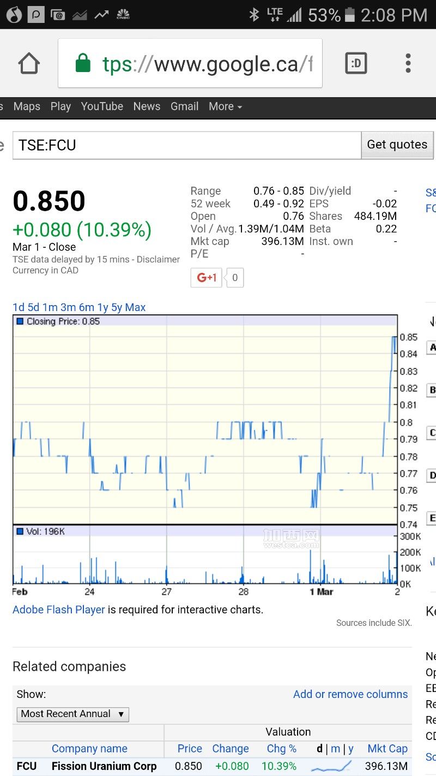
Task: Click the EPS value -0.02
Action: (385, 204)
